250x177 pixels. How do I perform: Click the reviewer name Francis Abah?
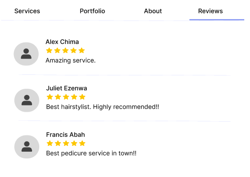66,135
